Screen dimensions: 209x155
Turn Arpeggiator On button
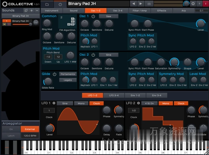coord(11,129)
